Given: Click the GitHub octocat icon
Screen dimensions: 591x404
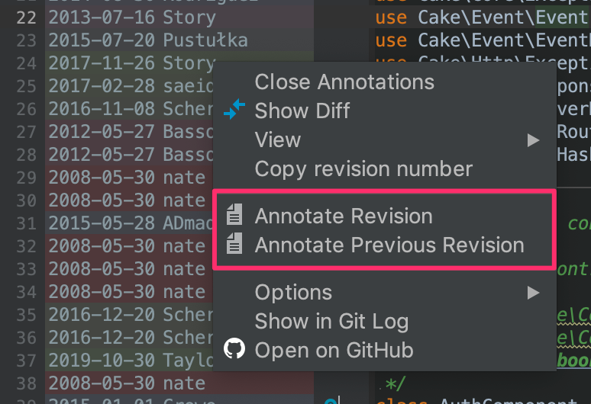Looking at the screenshot, I should click(234, 348).
